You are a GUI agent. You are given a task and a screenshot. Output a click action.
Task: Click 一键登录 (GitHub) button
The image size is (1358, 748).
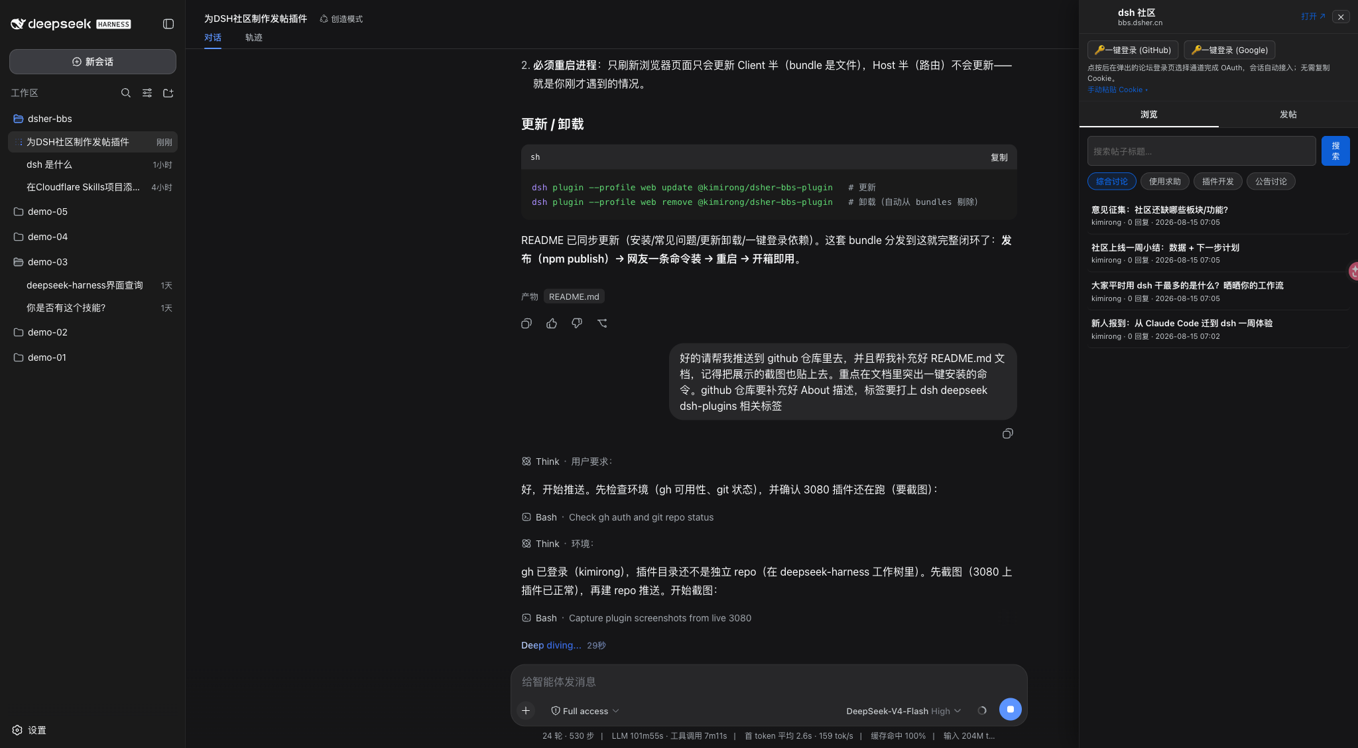point(1133,50)
